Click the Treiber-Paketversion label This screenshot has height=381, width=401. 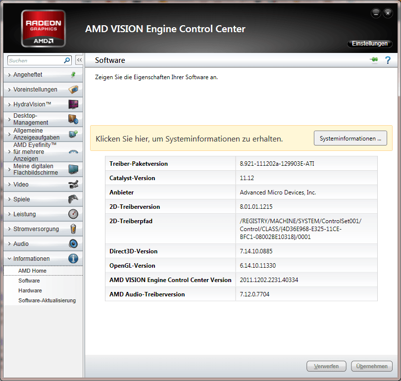coord(138,164)
